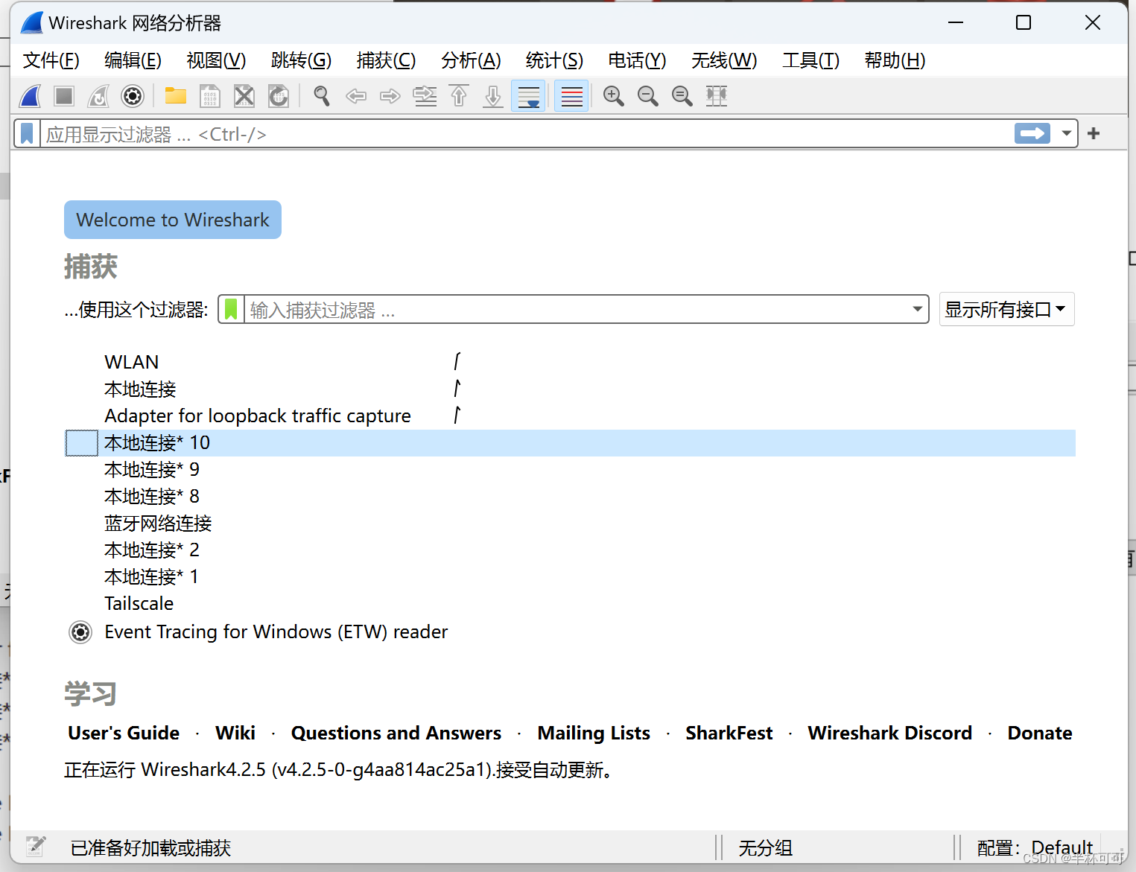Toggle auto-scroll during live capture

pyautogui.click(x=528, y=96)
